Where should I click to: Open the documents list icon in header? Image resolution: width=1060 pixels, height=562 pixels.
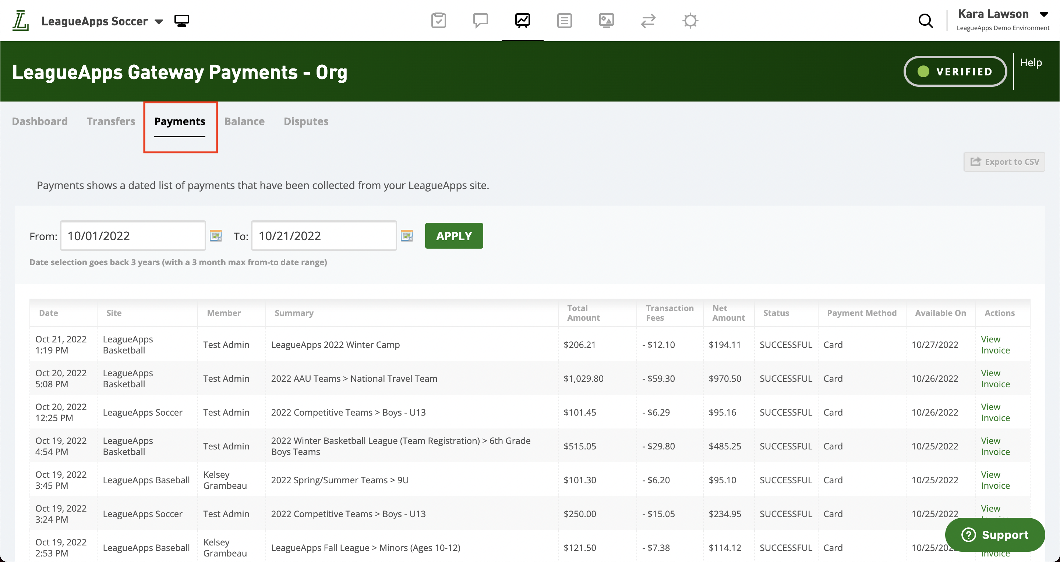point(565,20)
